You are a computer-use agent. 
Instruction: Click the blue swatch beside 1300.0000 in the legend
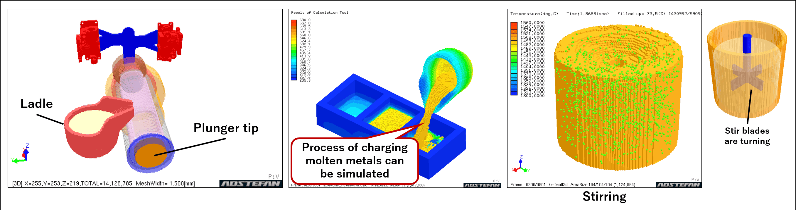click(x=514, y=94)
